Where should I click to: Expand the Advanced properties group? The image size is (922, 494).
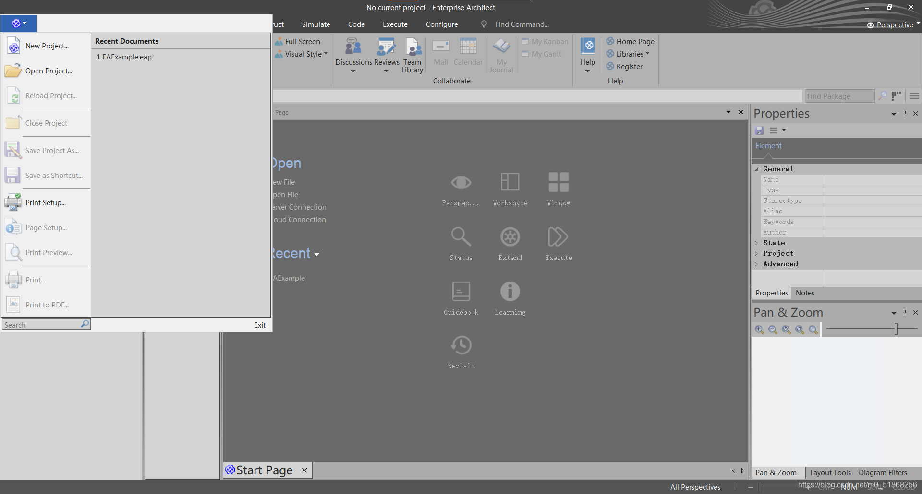click(756, 264)
